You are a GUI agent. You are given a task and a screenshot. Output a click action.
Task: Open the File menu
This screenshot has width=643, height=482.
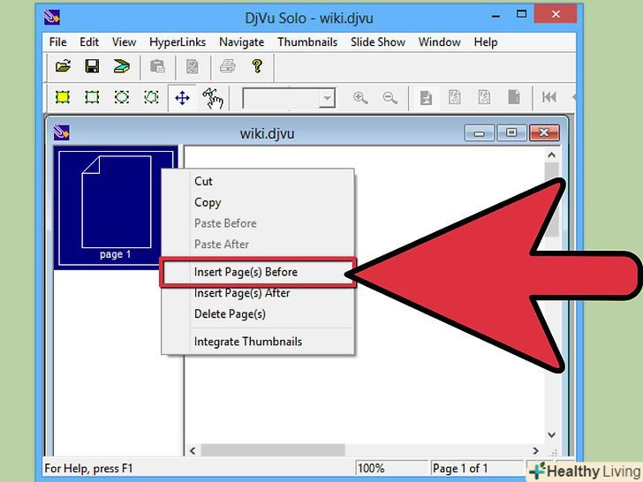coord(57,41)
